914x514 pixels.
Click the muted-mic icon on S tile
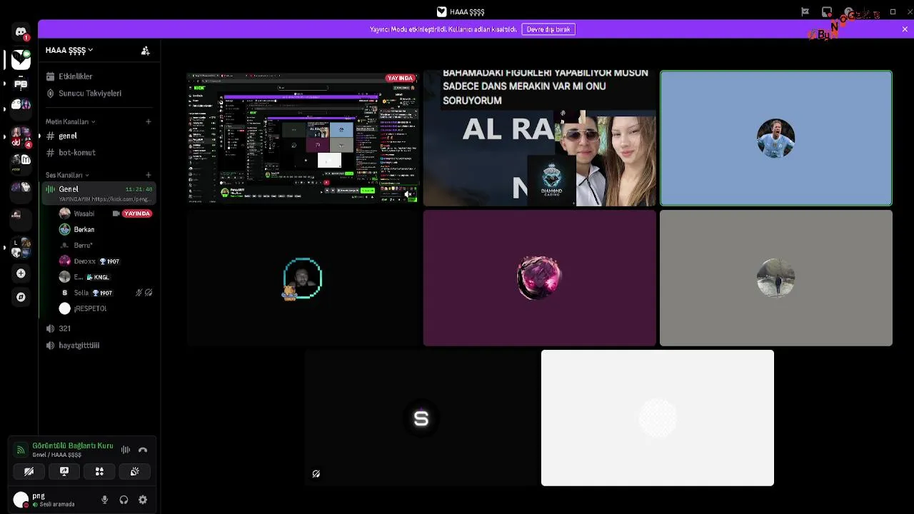[316, 474]
